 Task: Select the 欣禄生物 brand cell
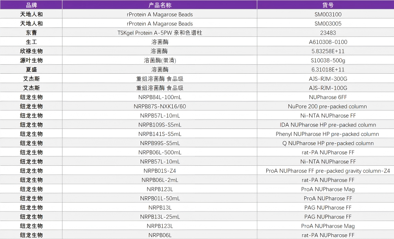pyautogui.click(x=31, y=51)
